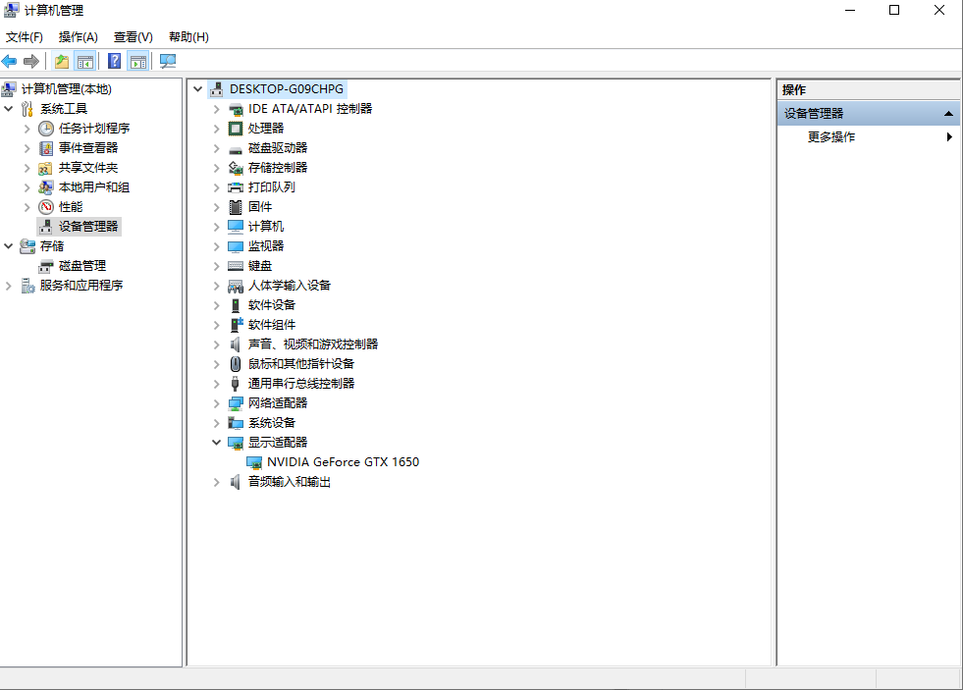The height and width of the screenshot is (690, 963).
Task: Click the 本地用户和组 users icon
Action: pyautogui.click(x=45, y=187)
